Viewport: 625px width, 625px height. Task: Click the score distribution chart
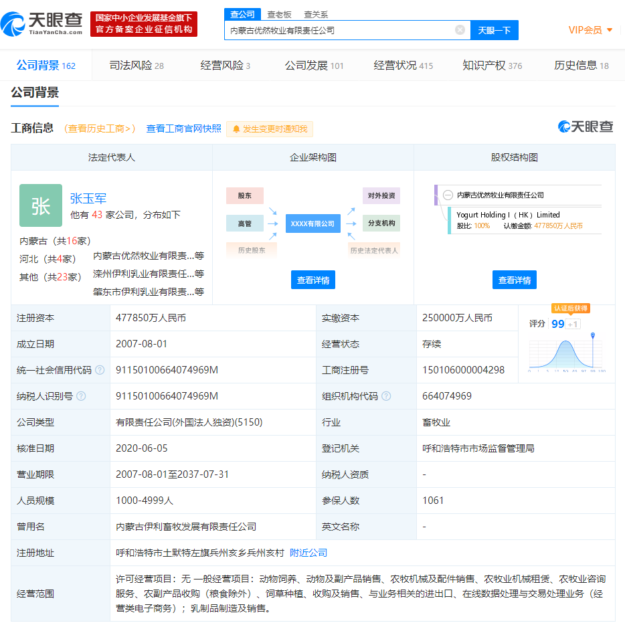pyautogui.click(x=566, y=352)
